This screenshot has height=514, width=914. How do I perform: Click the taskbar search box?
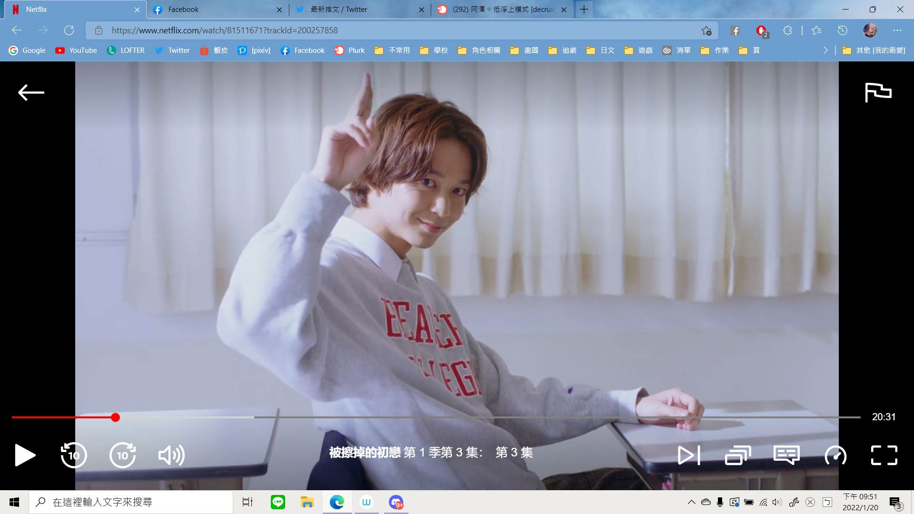click(131, 502)
